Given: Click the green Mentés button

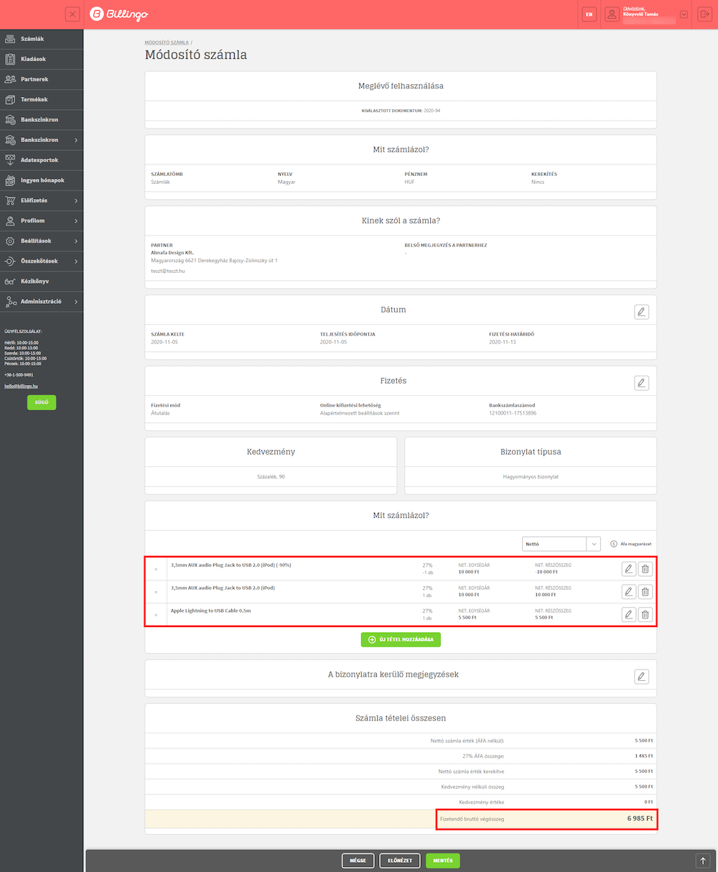Looking at the screenshot, I should (442, 861).
